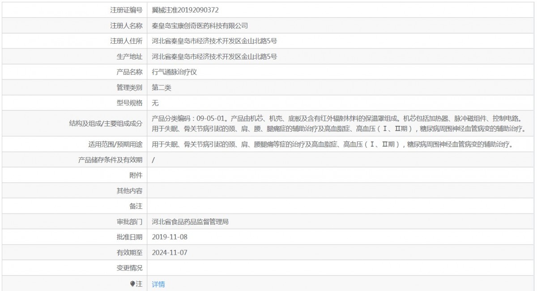Viewport: 537px width, 291px height.
Task: Select the slash value in 产品储存条件 row
Action: click(153, 160)
